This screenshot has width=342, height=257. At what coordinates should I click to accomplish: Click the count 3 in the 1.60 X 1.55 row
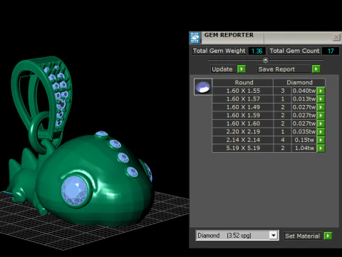(x=283, y=91)
